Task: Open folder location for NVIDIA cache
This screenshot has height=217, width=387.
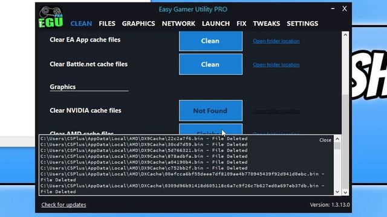Action: [276, 111]
